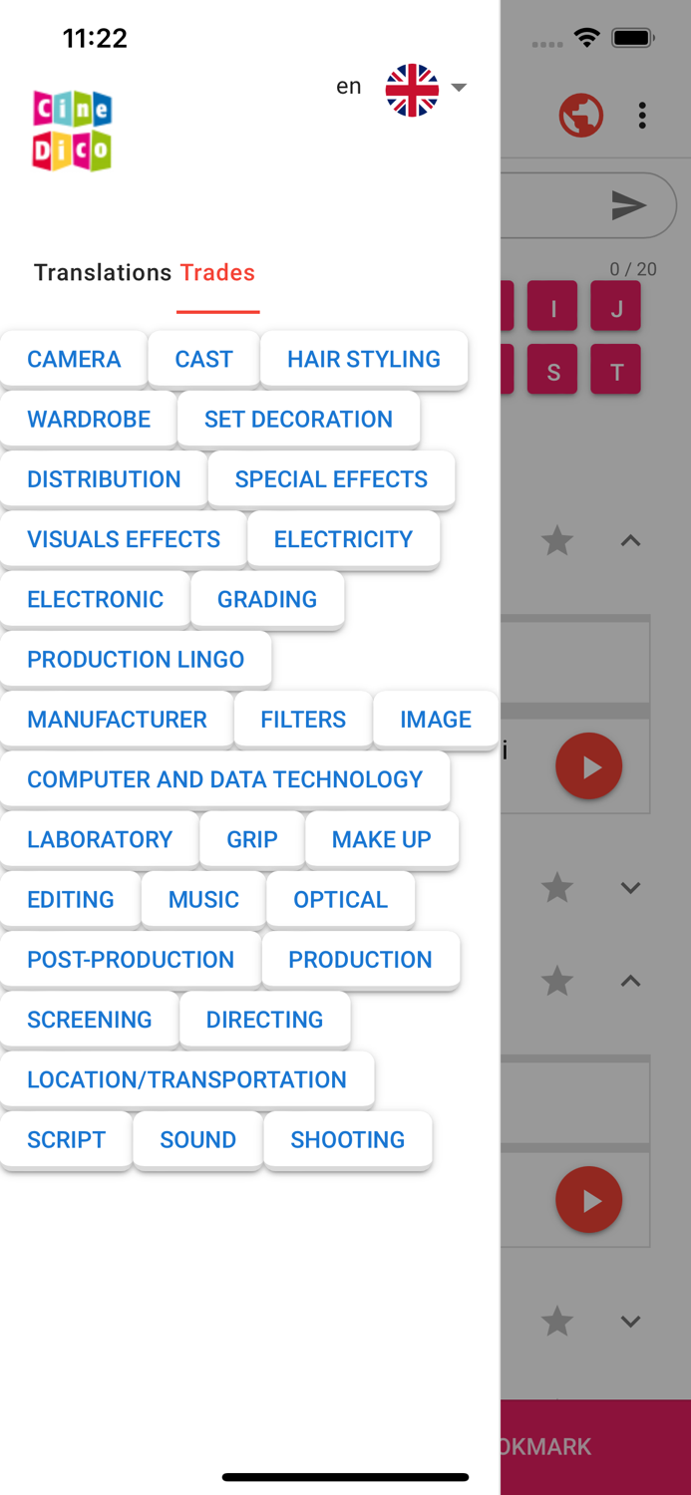Open the three-dot overflow menu
Image resolution: width=691 pixels, height=1495 pixels.
point(642,116)
